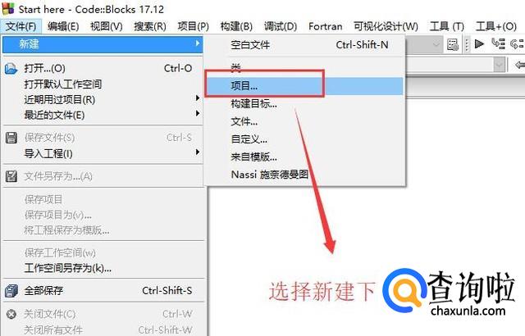Screen dimensions: 525x336
Task: Select 打开默认工作空间 menu entry
Action: (x=62, y=84)
